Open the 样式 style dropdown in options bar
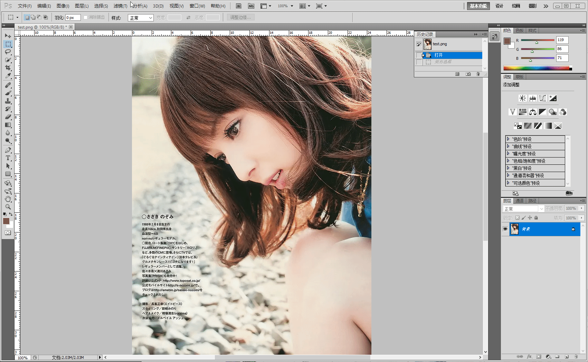The width and height of the screenshot is (588, 362). click(141, 17)
